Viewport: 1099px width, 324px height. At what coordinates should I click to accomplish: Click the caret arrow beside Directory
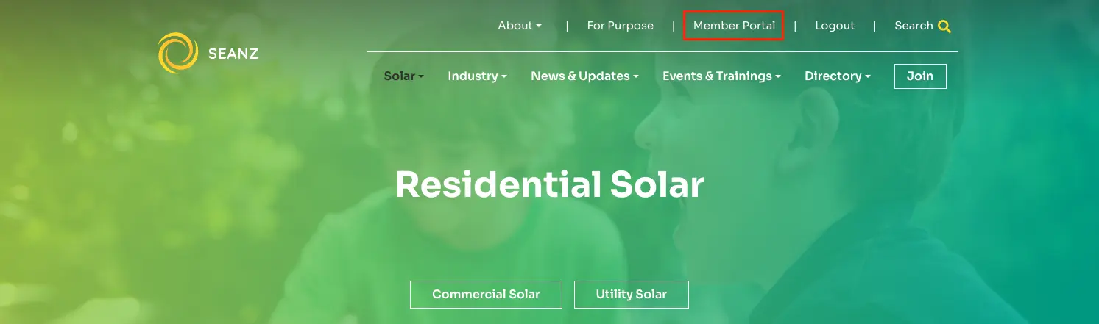tap(868, 77)
